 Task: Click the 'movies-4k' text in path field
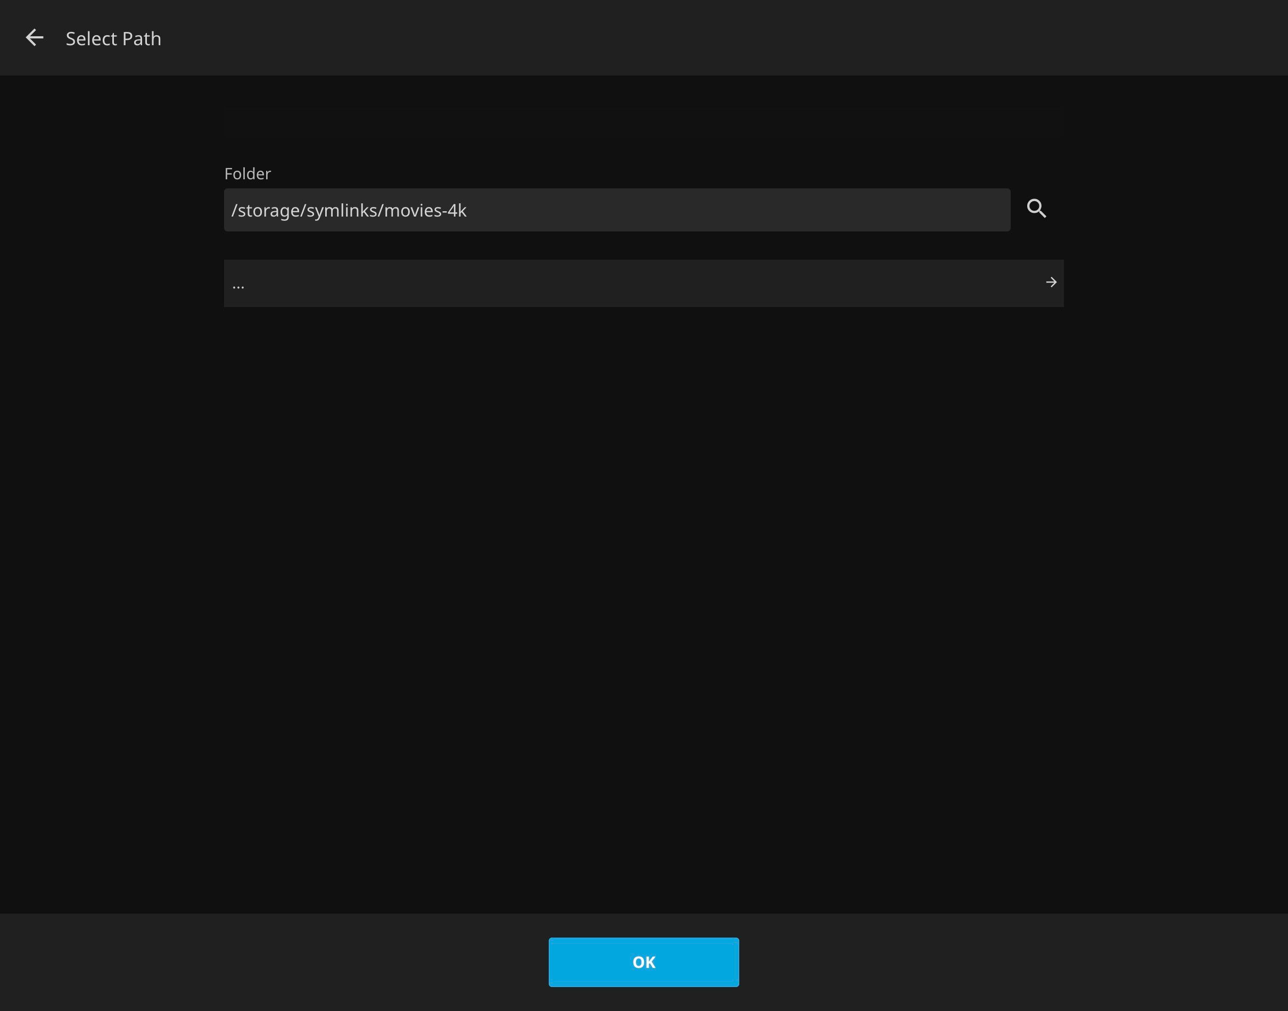[x=425, y=211]
